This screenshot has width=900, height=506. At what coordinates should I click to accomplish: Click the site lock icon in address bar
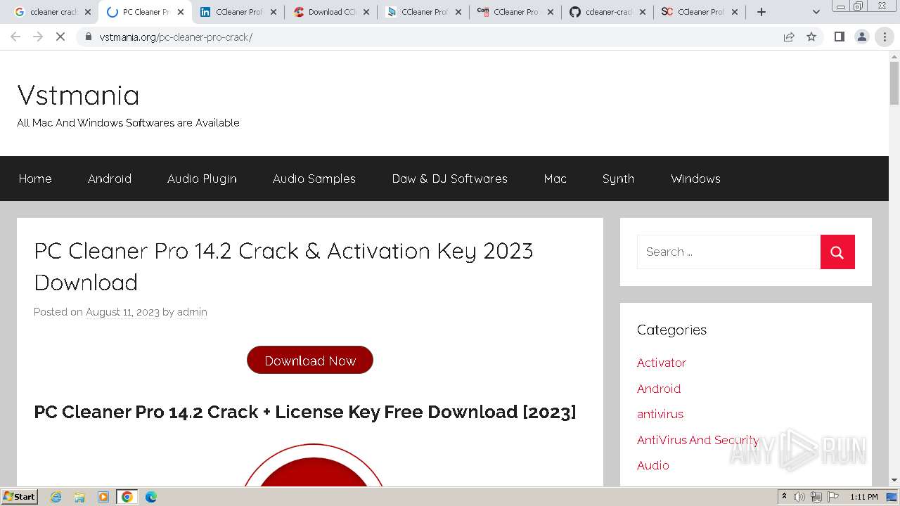(89, 37)
